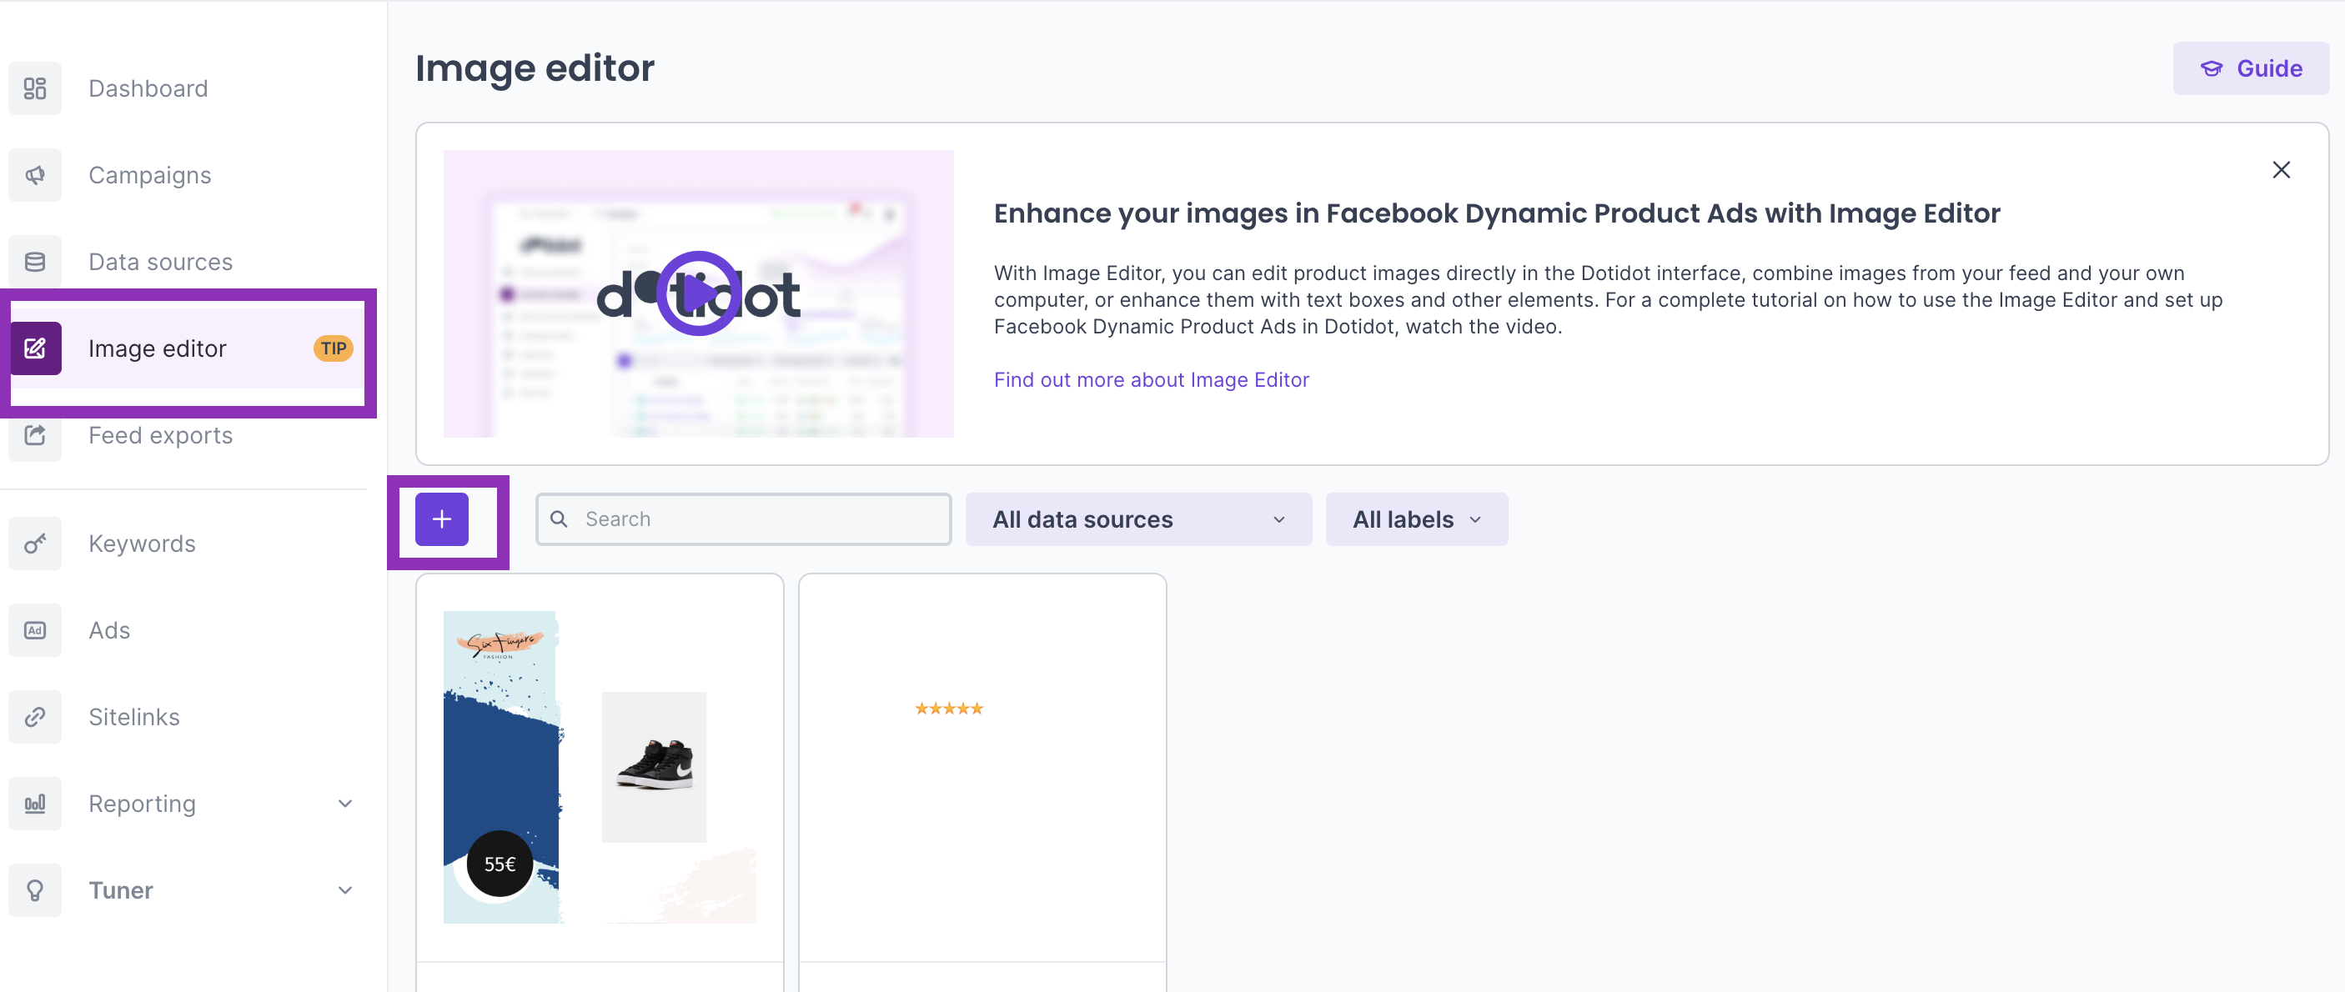Click the Data sources database icon
The width and height of the screenshot is (2345, 992).
[x=34, y=262]
